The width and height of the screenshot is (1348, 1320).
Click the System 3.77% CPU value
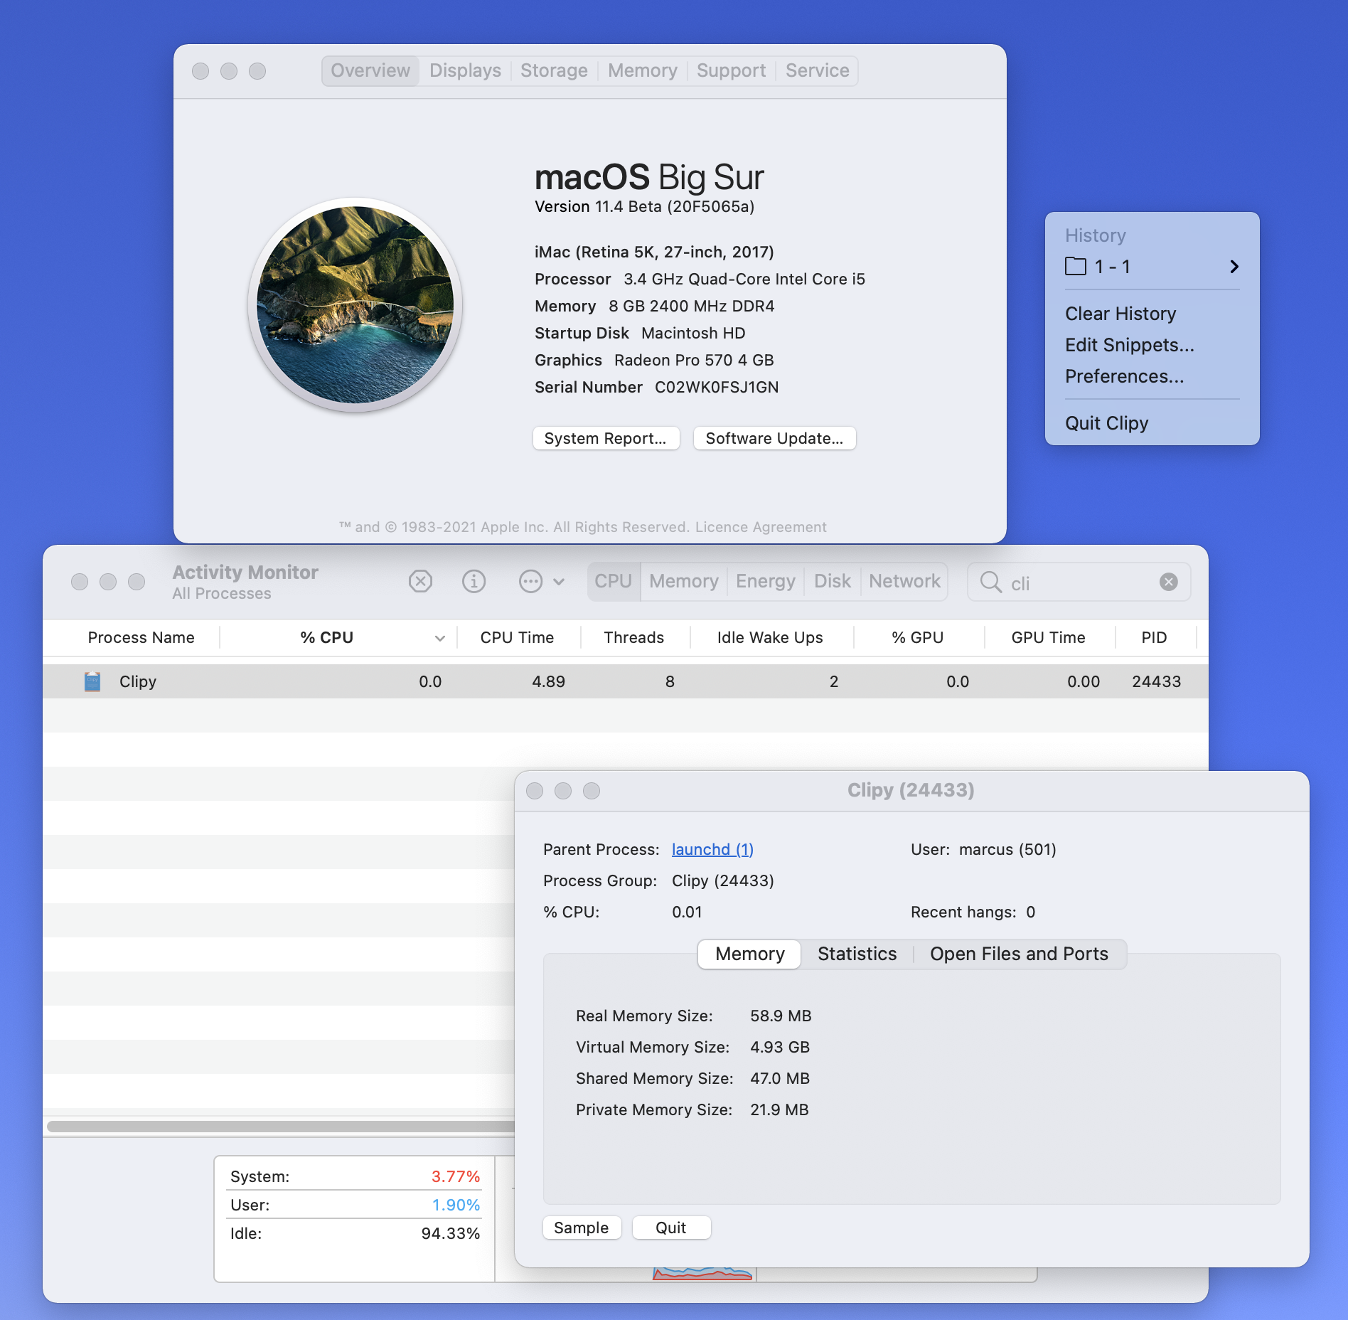click(x=456, y=1176)
